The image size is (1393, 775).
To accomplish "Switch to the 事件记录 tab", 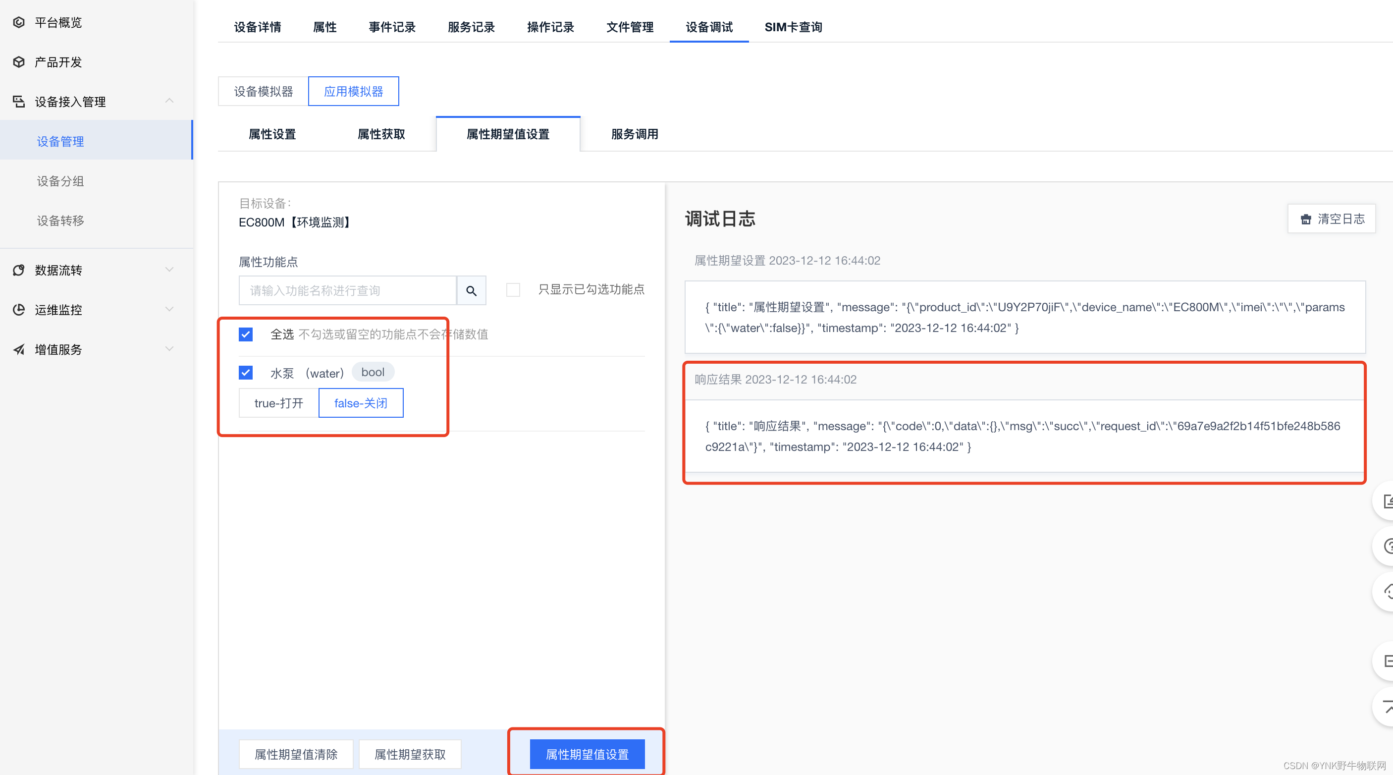I will click(x=391, y=27).
